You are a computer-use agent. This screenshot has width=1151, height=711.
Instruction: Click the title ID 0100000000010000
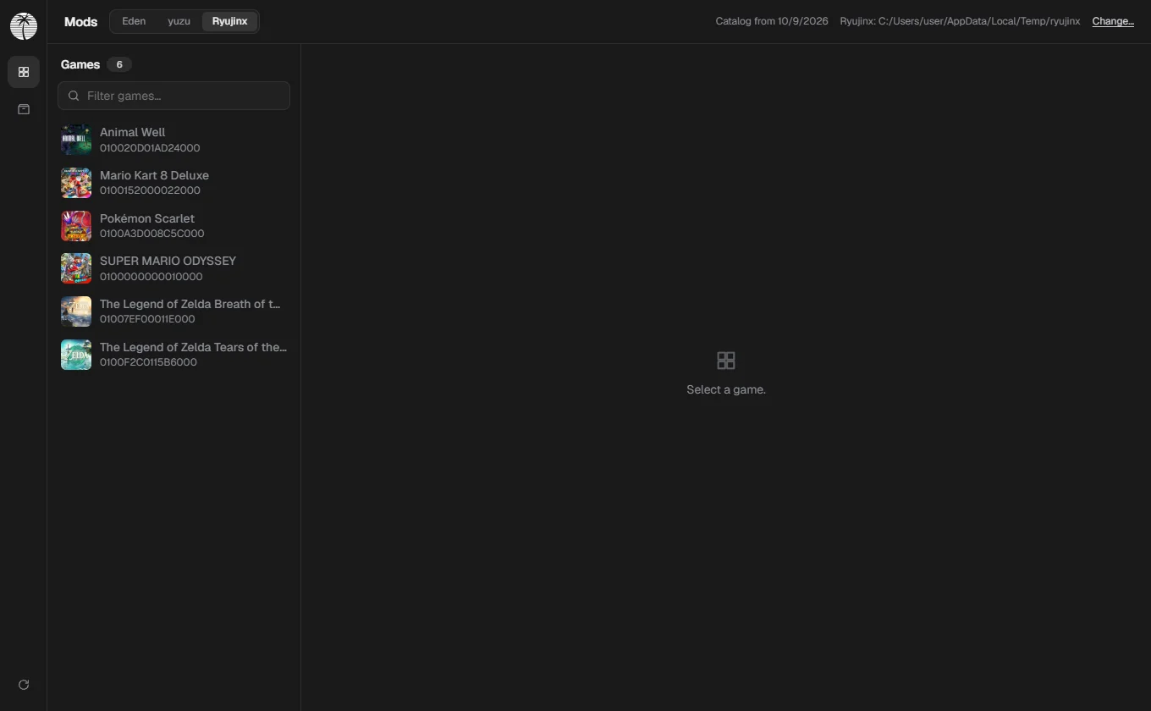151,277
